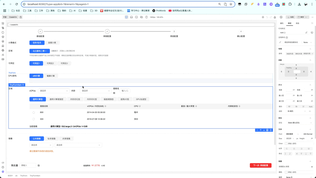316x178 pixels.
Task: Reload the browser page
Action: 17,4
